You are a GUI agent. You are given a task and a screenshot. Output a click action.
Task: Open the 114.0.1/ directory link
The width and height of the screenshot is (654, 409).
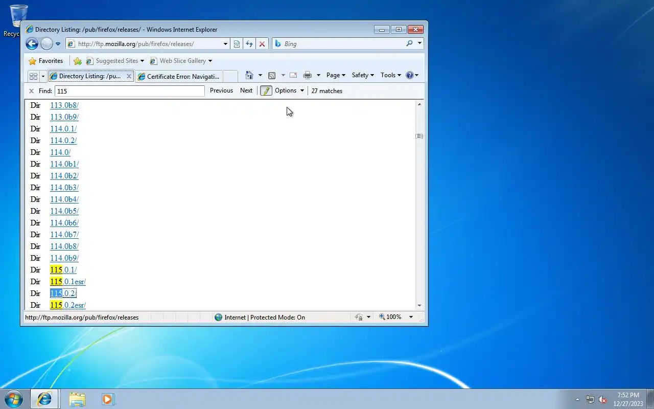pos(63,129)
